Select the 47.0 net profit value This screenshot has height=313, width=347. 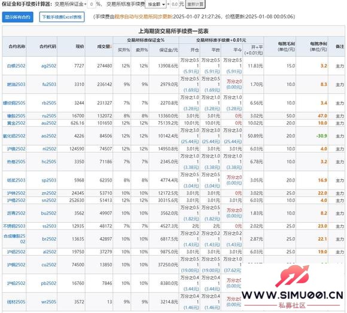[322, 116]
